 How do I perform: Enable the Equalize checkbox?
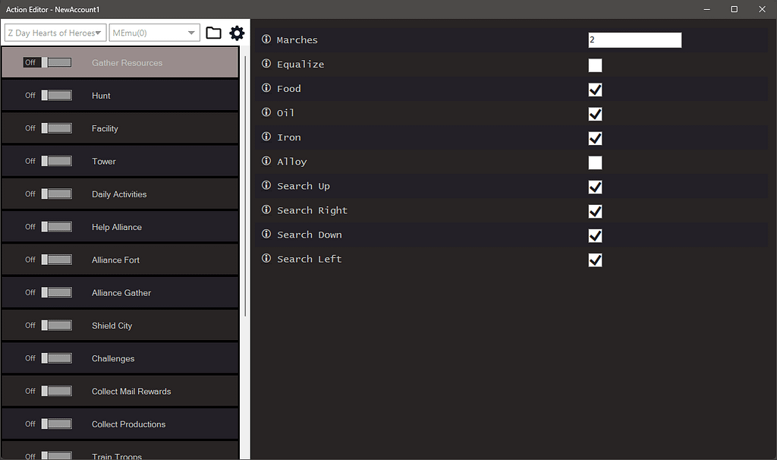595,65
